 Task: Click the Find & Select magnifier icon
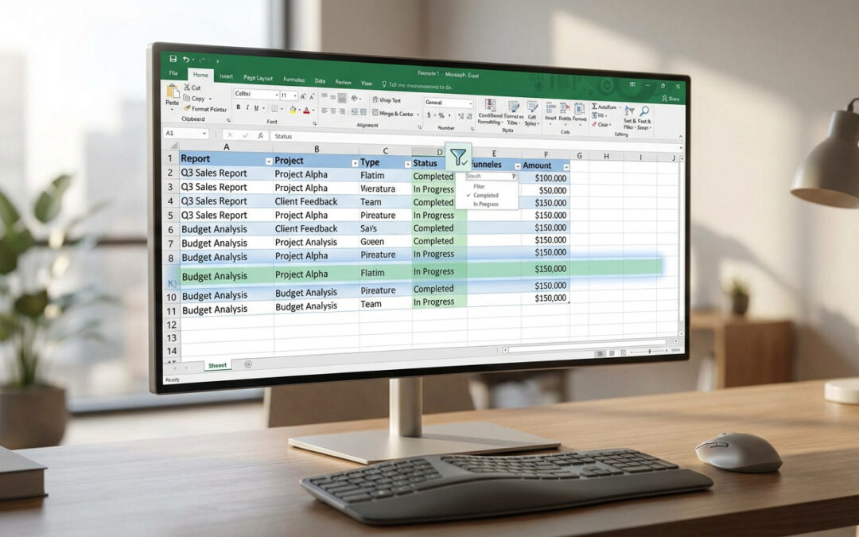click(x=644, y=110)
